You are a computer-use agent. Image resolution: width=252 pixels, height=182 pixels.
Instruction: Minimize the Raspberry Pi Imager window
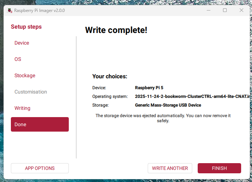click(208, 11)
